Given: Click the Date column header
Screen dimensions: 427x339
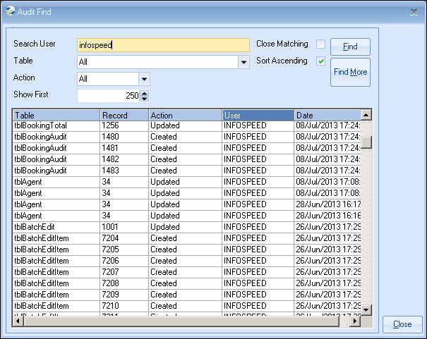Looking at the screenshot, I should click(326, 115).
